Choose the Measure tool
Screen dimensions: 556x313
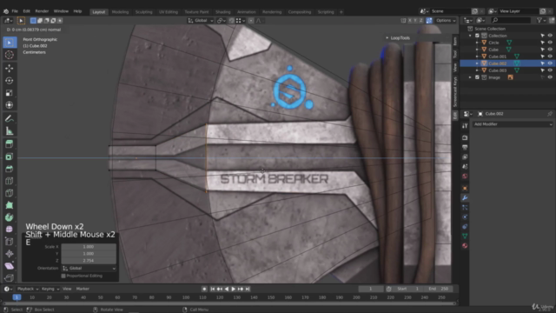click(10, 131)
